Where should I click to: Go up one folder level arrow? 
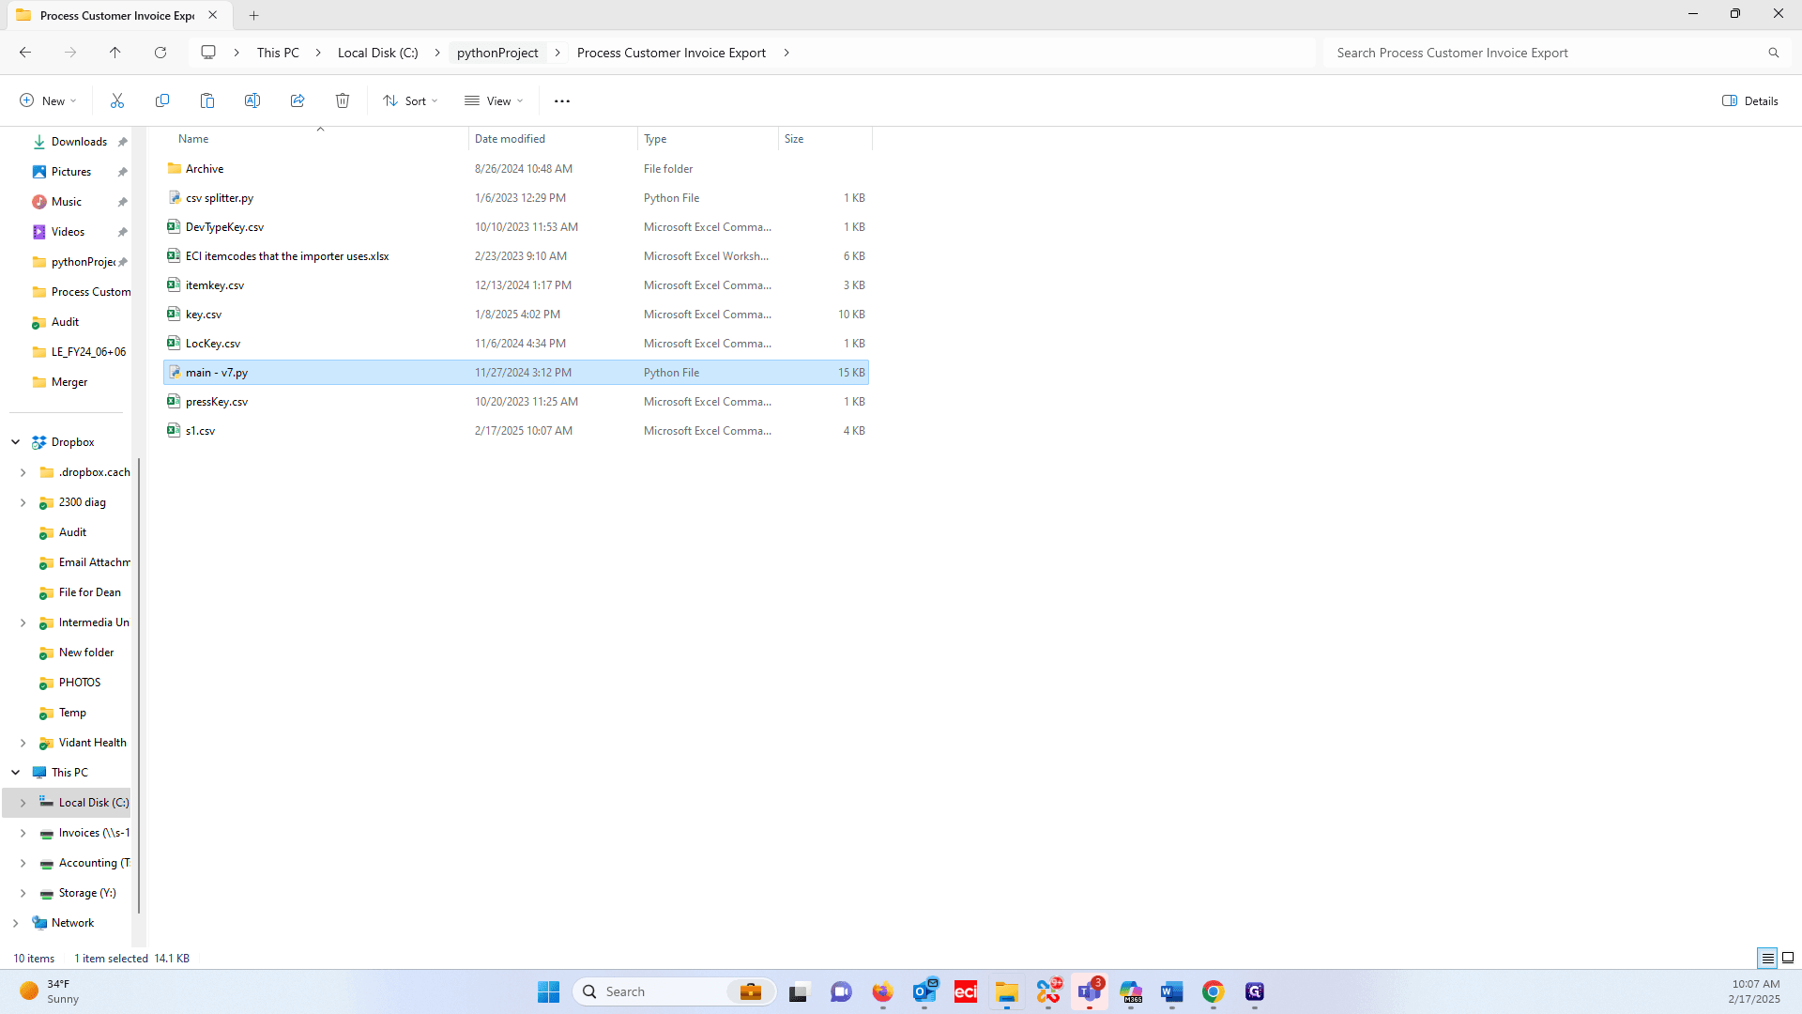coord(115,53)
